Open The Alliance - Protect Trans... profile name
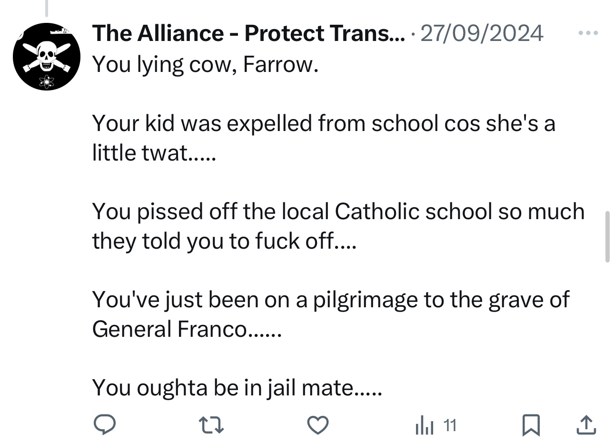 248,33
